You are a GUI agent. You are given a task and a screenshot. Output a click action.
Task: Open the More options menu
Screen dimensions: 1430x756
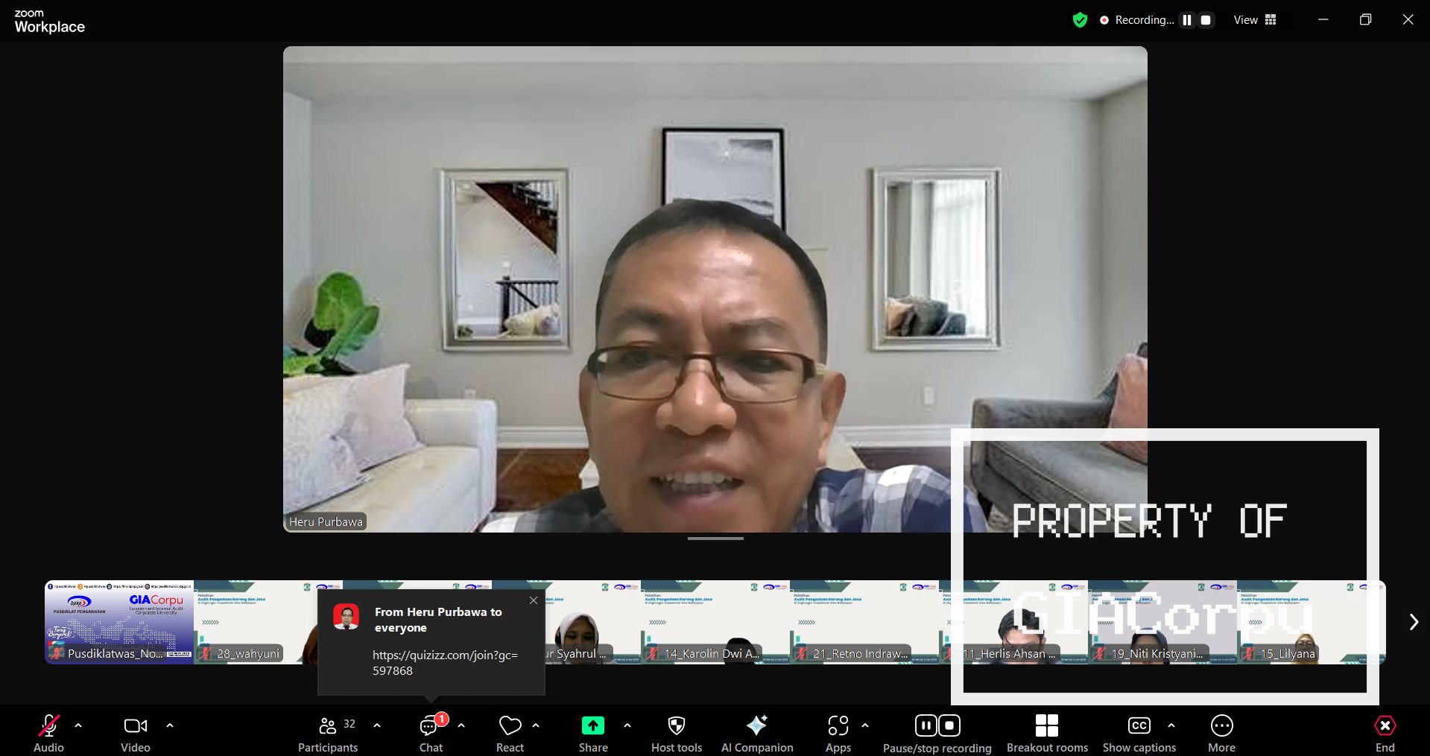click(1221, 733)
